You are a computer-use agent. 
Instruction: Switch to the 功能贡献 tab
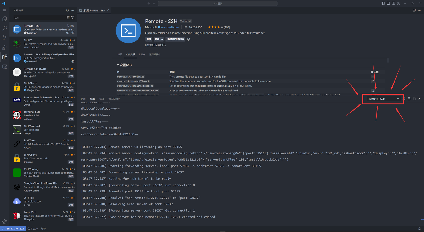pos(130,54)
